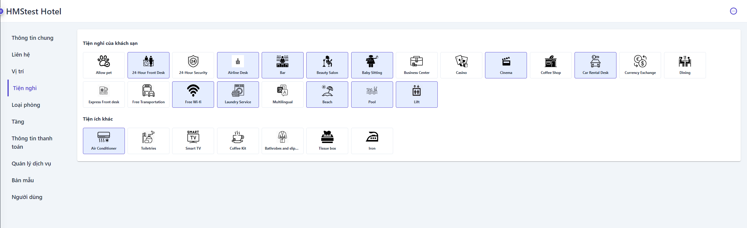
Task: Click the Laundry Service washer icon
Action: coord(238,90)
